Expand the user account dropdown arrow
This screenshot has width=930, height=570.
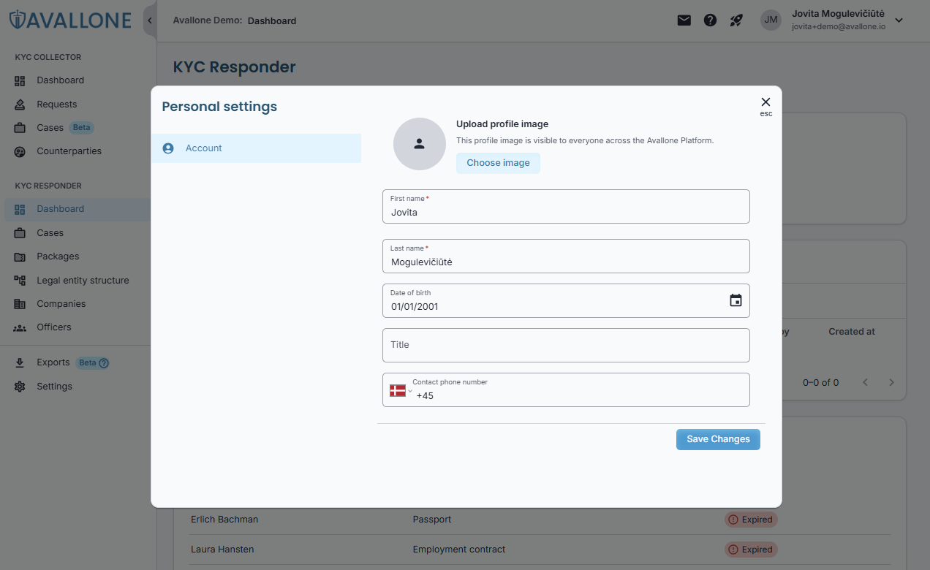click(899, 20)
